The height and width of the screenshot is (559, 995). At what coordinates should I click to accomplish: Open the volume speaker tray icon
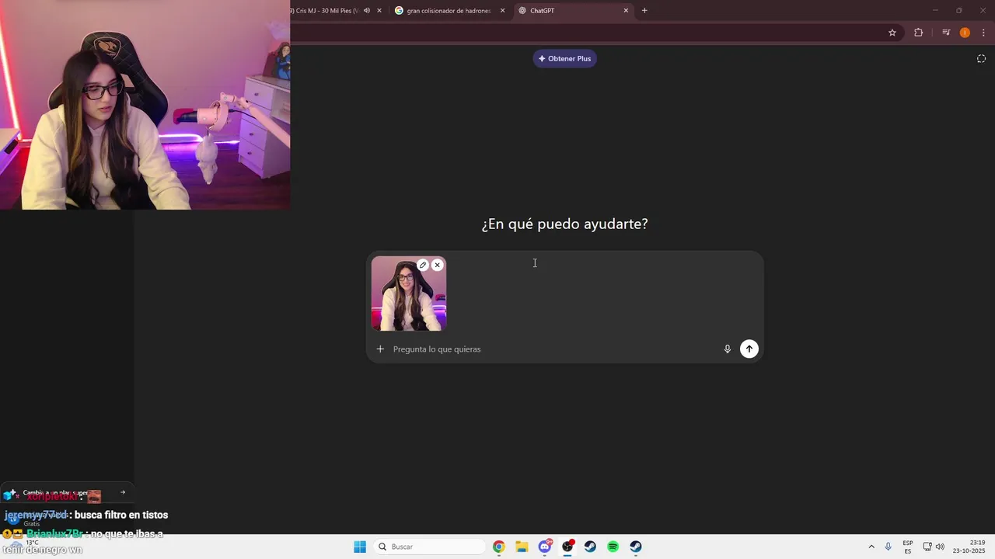tap(940, 547)
